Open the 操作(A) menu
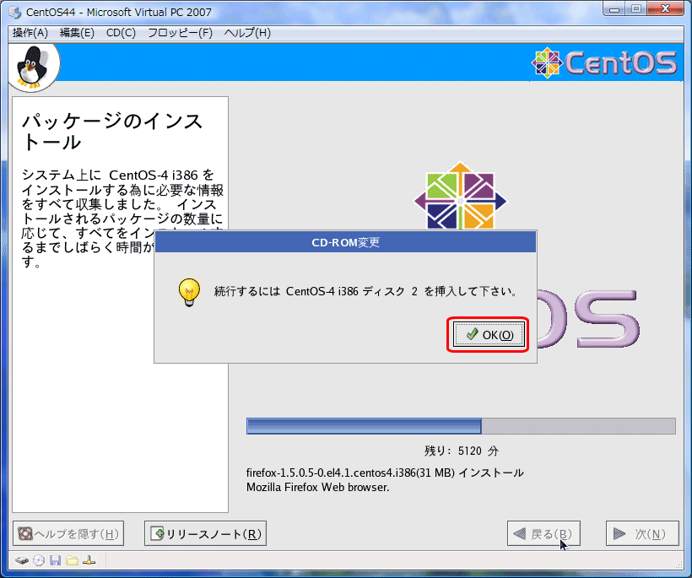The width and height of the screenshot is (692, 578). pyautogui.click(x=30, y=33)
